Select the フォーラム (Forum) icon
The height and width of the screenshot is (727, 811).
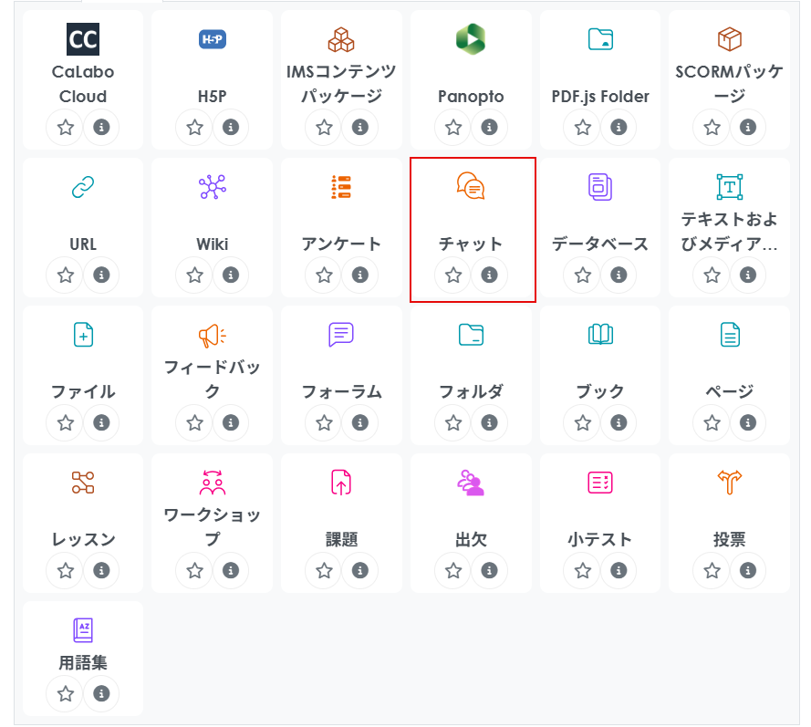coord(341,334)
